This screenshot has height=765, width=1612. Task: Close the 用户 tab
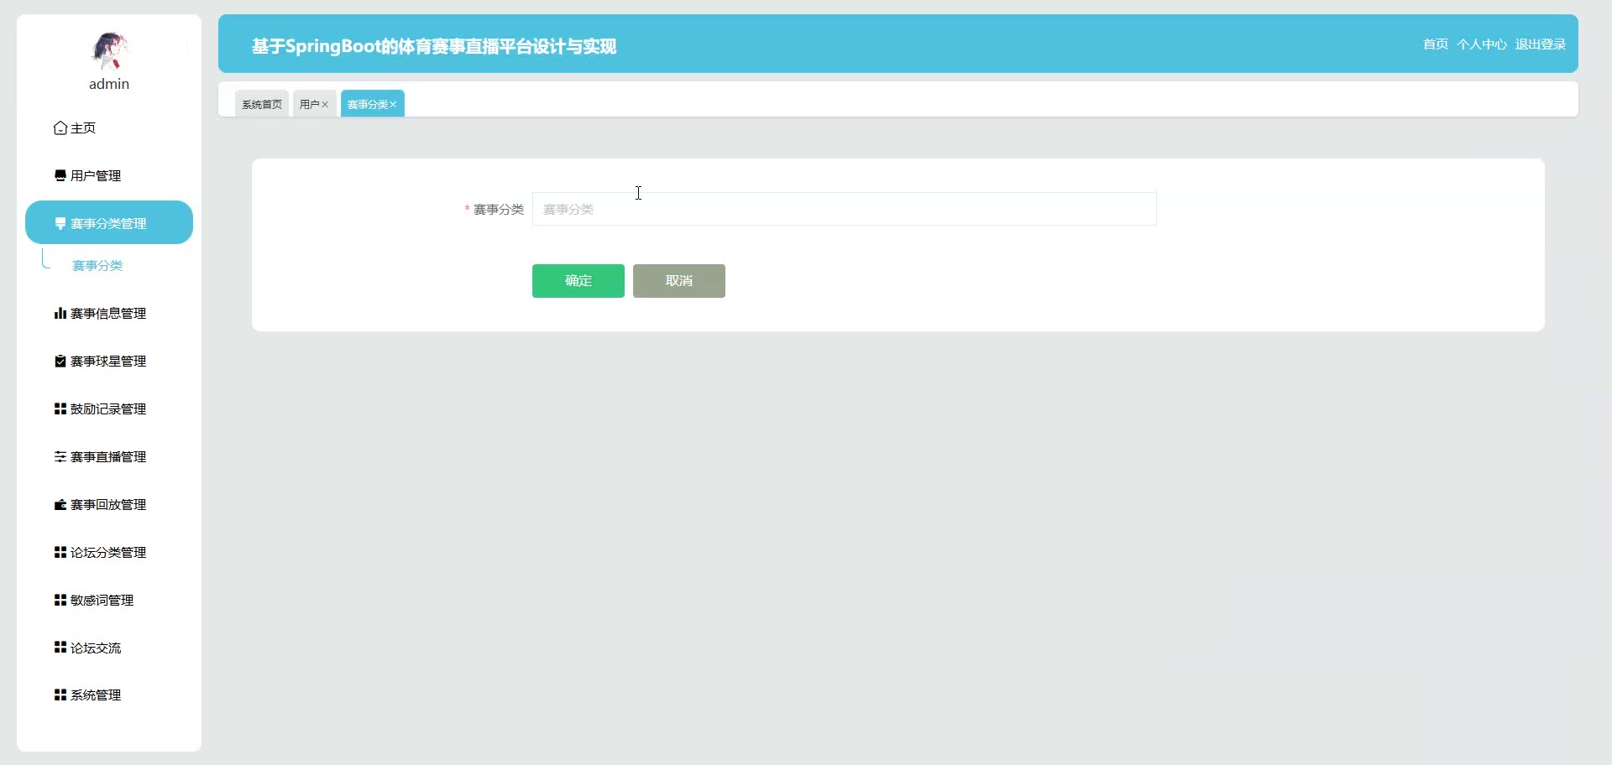pos(325,105)
